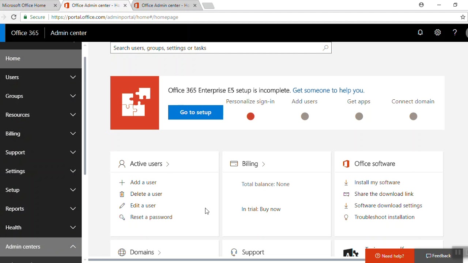Open the notifications bell icon
This screenshot has width=468, height=263.
pyautogui.click(x=420, y=33)
